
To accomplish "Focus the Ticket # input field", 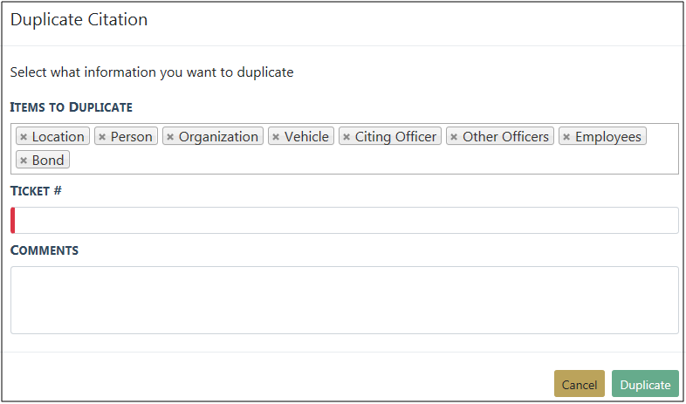I will pyautogui.click(x=346, y=221).
